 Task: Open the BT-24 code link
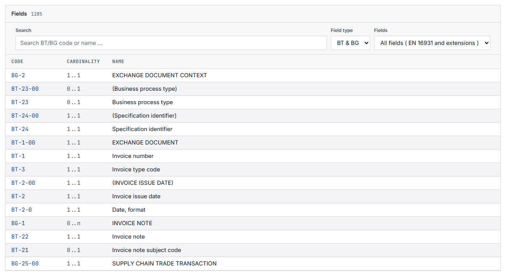point(20,129)
